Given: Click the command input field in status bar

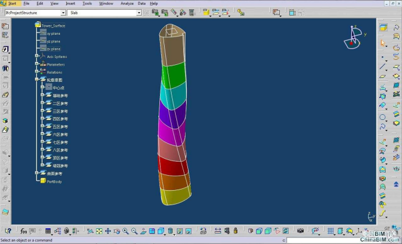Looking at the screenshot, I should (x=326, y=240).
